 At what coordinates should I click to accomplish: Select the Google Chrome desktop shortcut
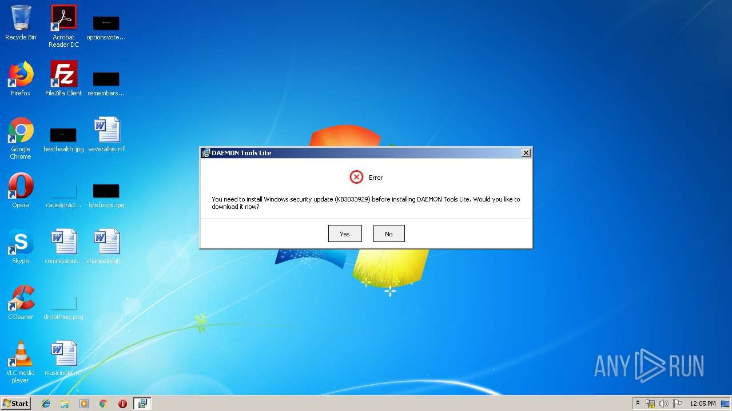coord(21,138)
